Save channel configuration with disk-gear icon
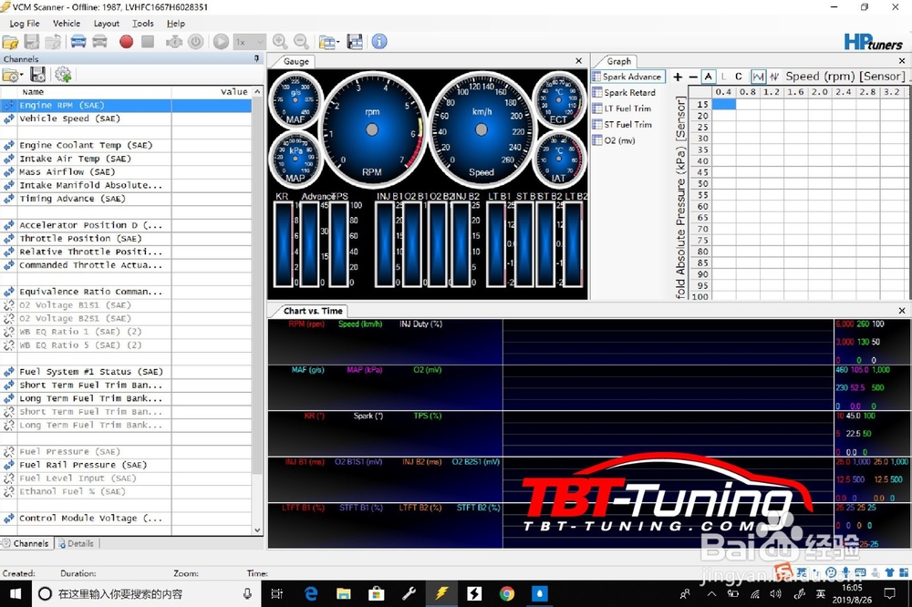Viewport: 912px width, 607px height. [38, 75]
